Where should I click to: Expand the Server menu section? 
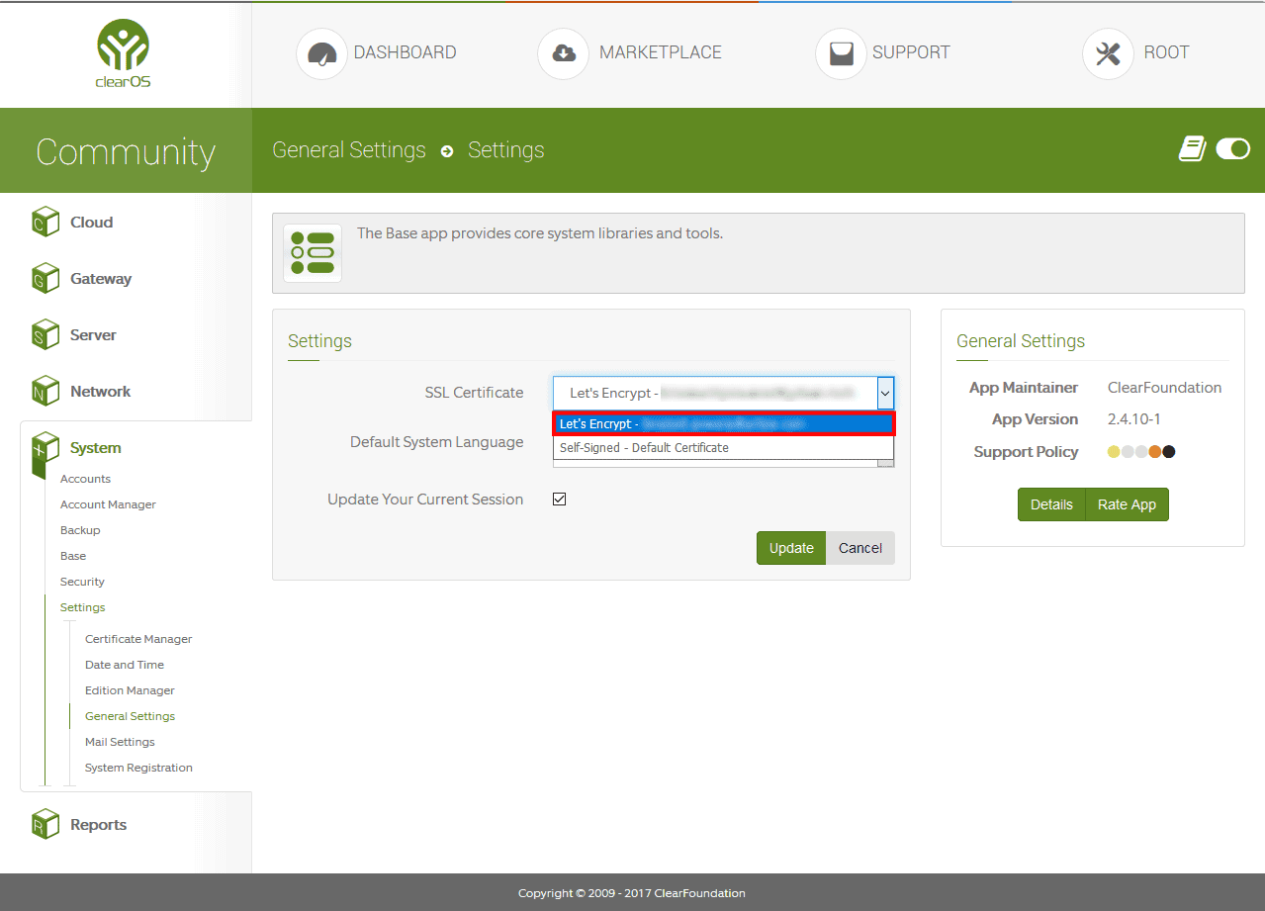pos(93,335)
